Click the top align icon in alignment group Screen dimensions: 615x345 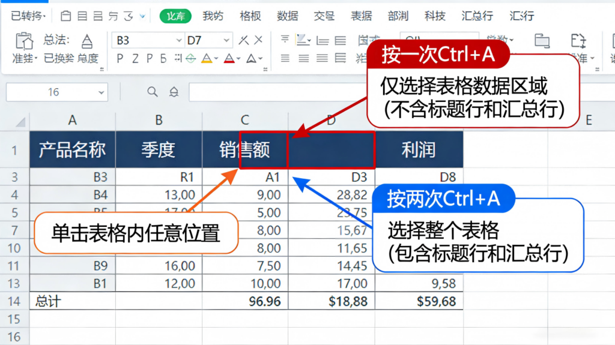coord(285,39)
